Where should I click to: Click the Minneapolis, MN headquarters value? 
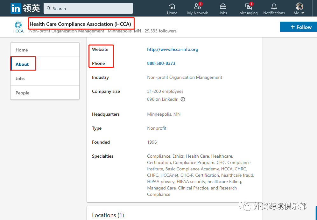[164, 114]
